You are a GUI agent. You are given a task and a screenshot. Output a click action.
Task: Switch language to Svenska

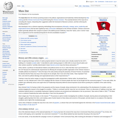(x=5, y=81)
